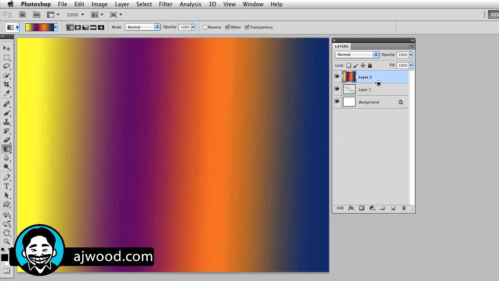This screenshot has height=281, width=499.
Task: Select the Lasso tool
Action: pos(7,66)
